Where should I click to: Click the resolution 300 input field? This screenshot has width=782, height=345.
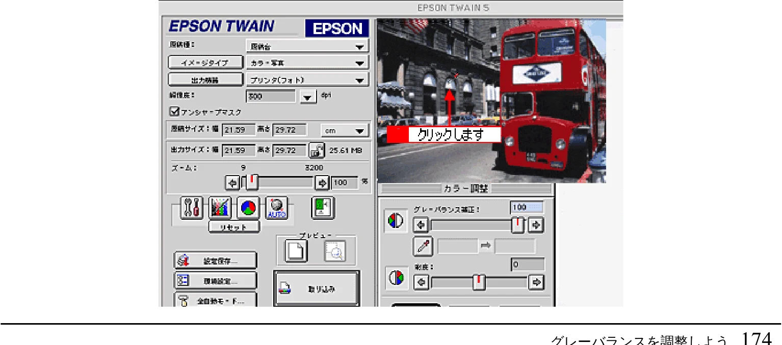click(271, 96)
